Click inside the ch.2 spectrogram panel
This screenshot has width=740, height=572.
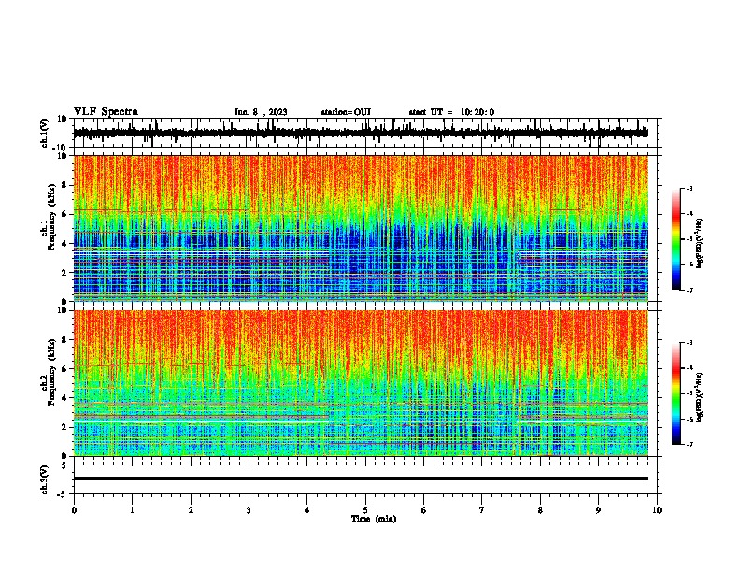(x=360, y=383)
